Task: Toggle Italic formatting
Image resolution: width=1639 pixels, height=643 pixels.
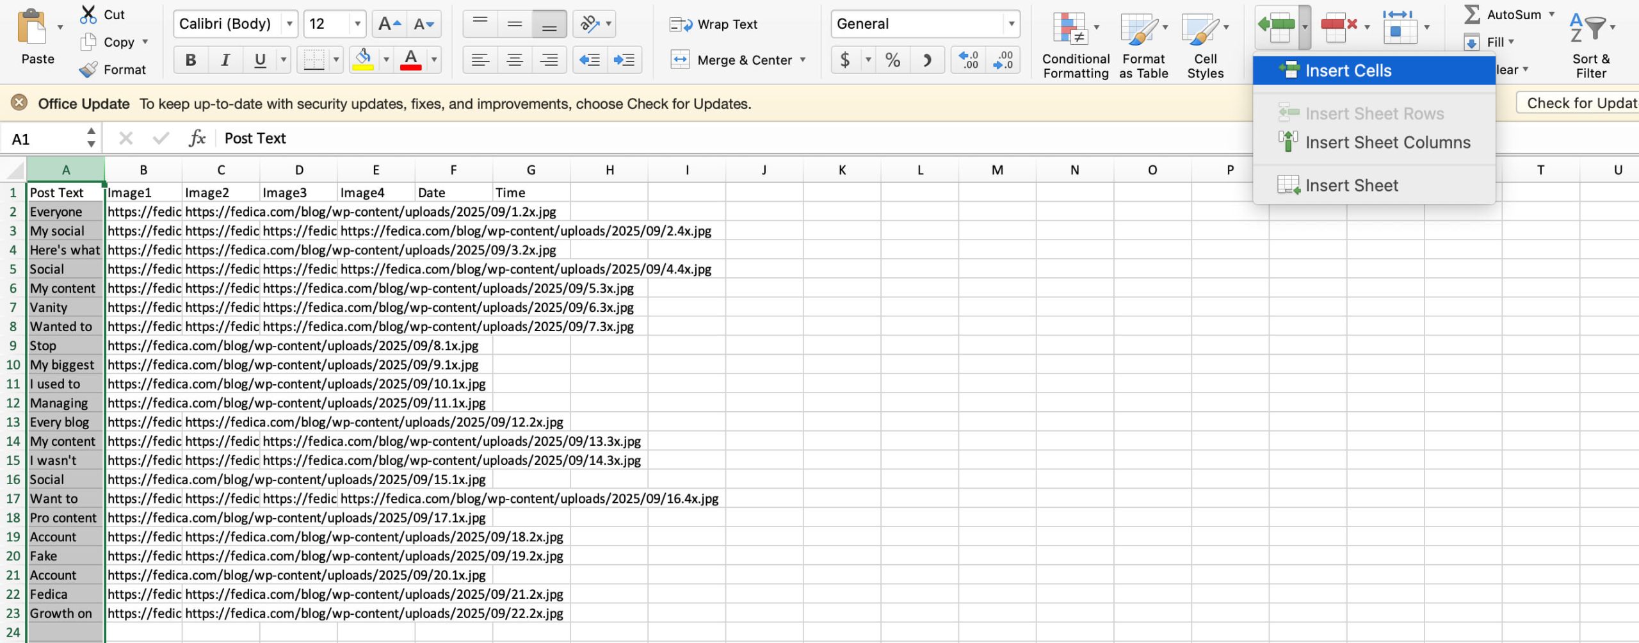Action: 225,60
